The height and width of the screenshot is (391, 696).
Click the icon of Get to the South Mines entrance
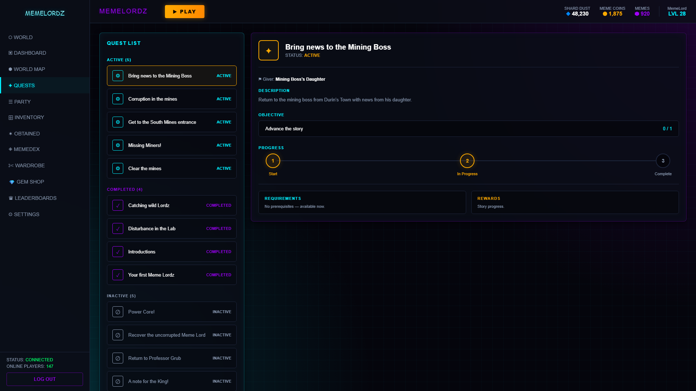118,122
